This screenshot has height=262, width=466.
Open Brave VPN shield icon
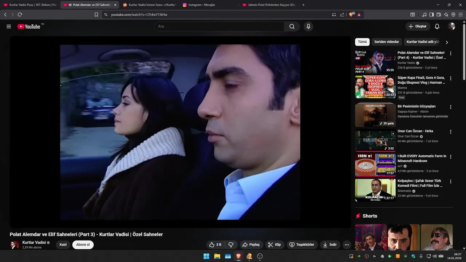(453, 15)
